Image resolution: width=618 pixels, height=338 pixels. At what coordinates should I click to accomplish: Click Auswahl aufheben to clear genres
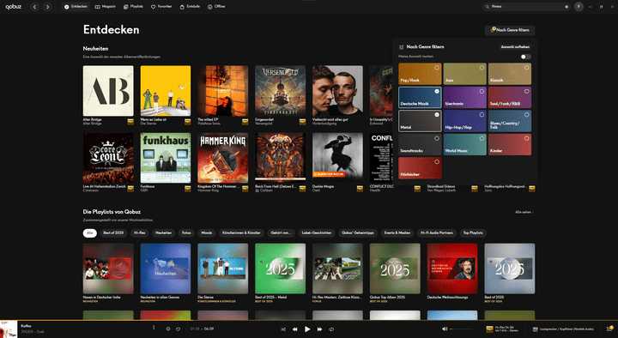coord(515,47)
